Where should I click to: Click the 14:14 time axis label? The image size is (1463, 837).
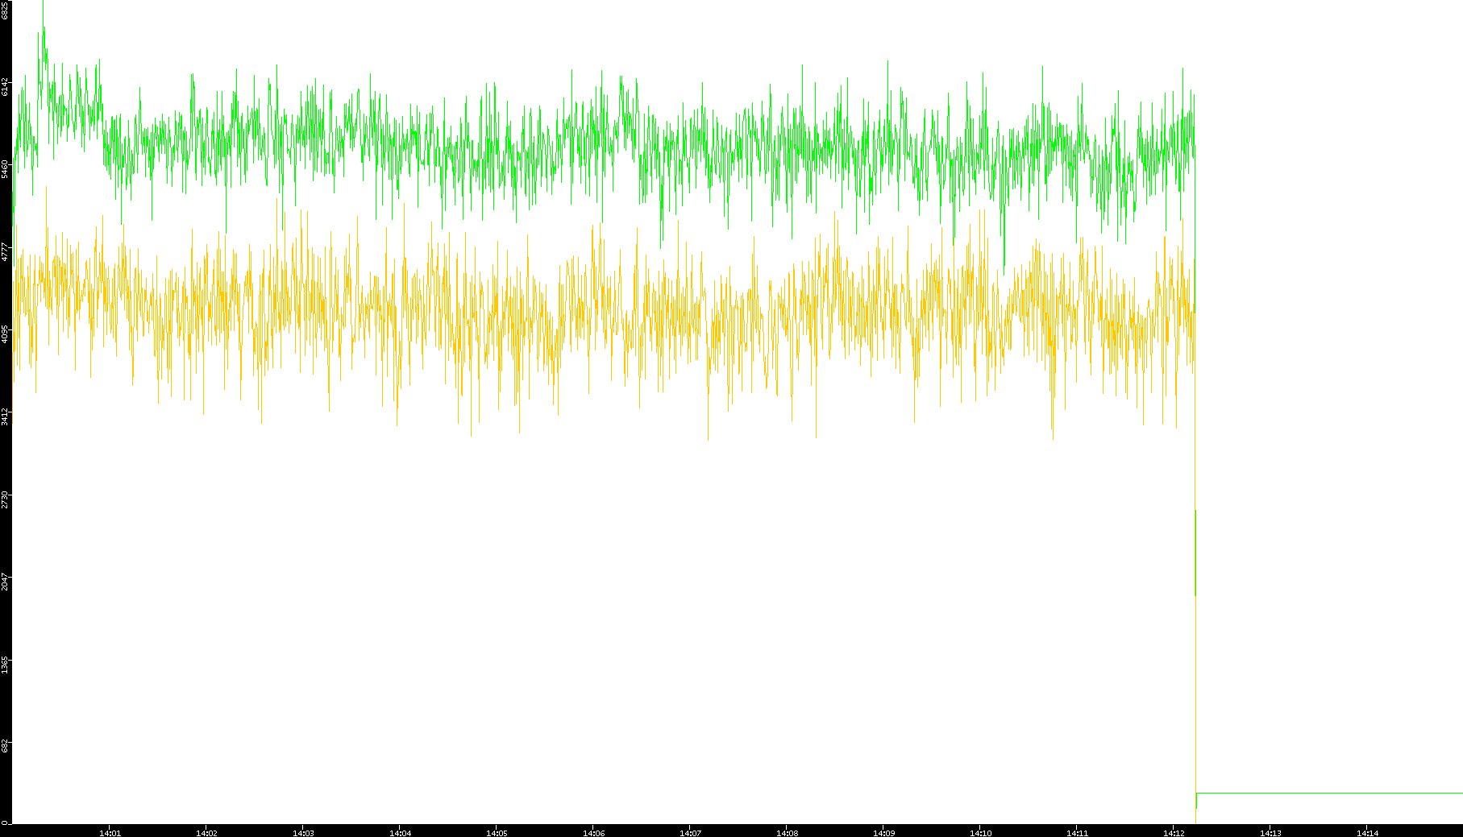pos(1367,833)
